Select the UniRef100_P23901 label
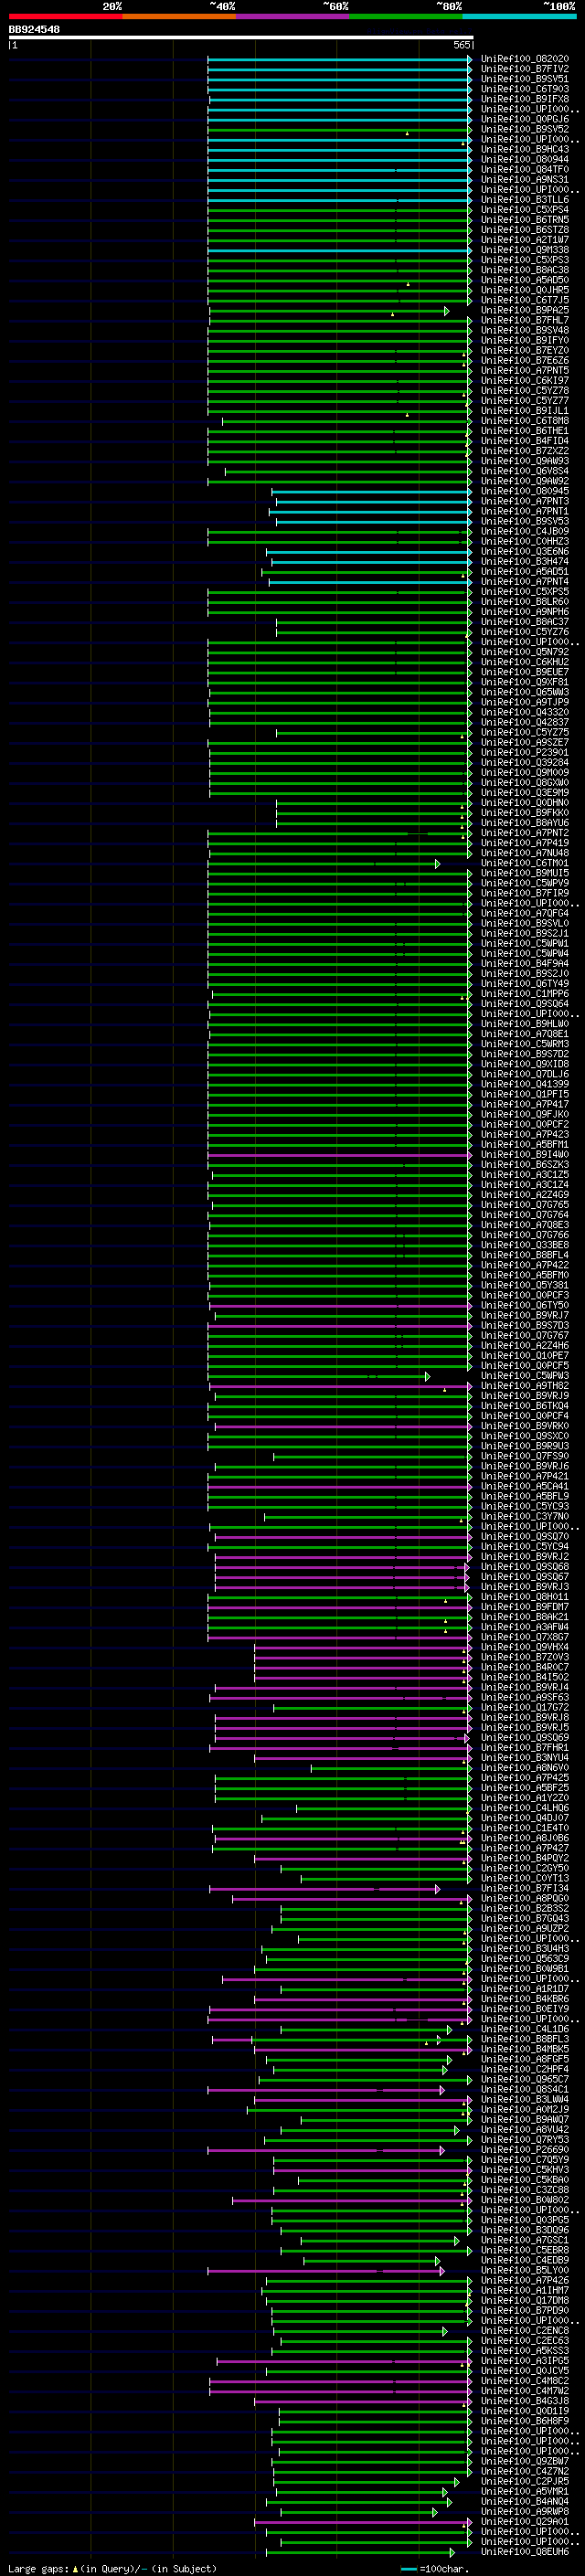This screenshot has width=585, height=2576. pos(525,753)
